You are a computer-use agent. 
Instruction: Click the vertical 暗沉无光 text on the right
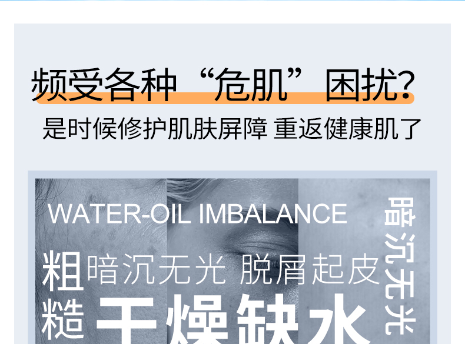tap(400, 266)
